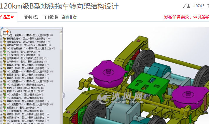209x124 pixels.
Task: Select the 新轴箱左前2<1> component icon
Action: tap(5, 45)
